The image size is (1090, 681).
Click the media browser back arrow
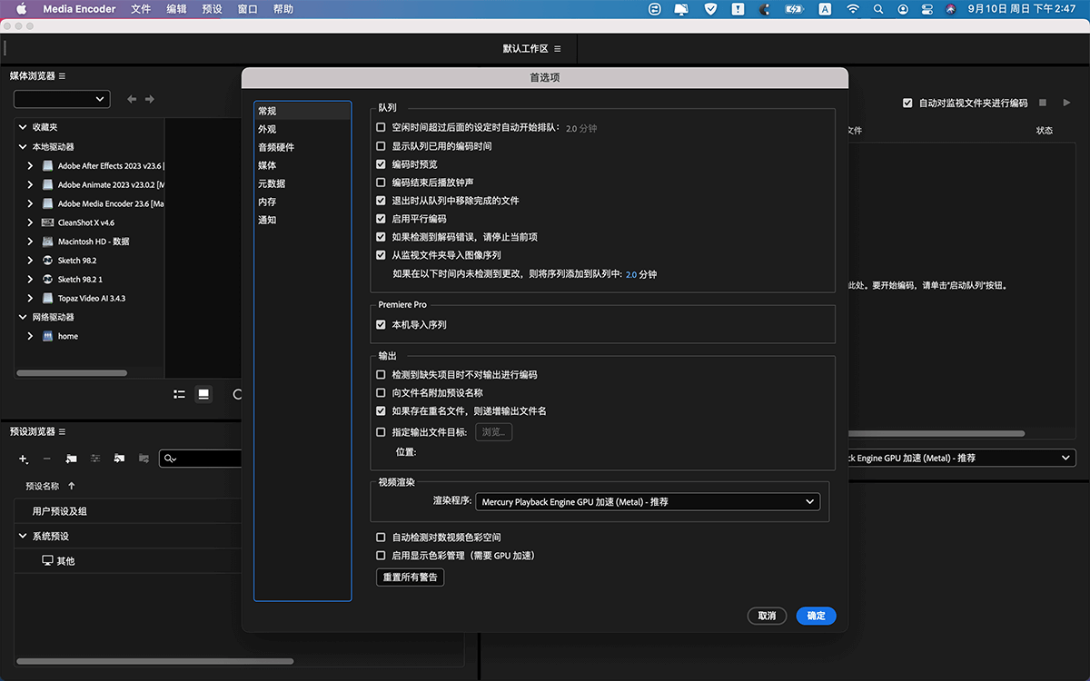pos(132,99)
